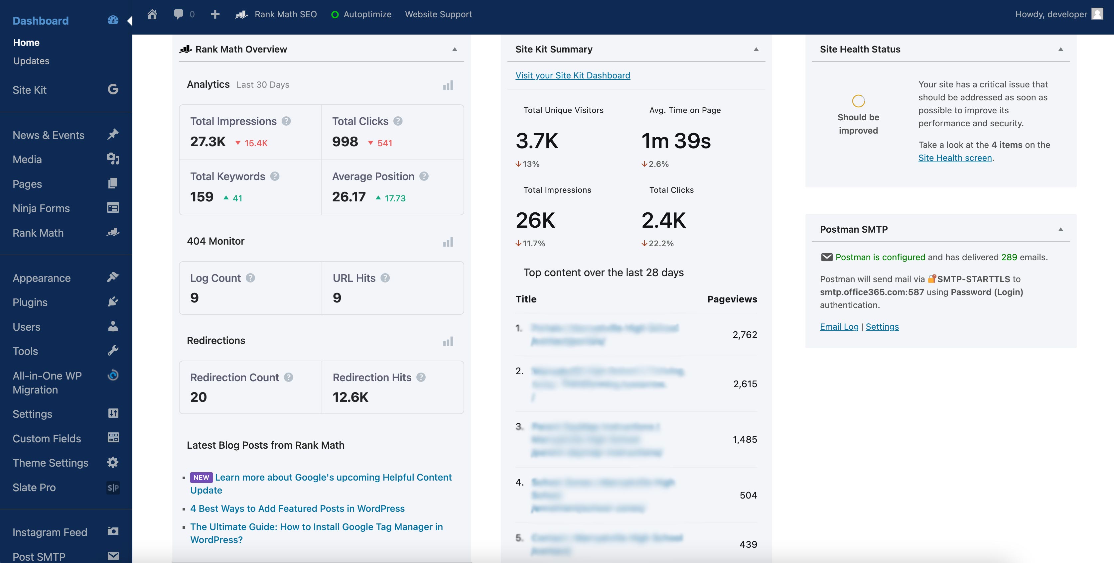Click the Slate Pro S|P icon

tap(113, 488)
